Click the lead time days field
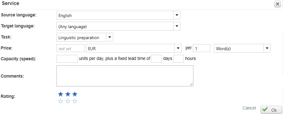 click(x=156, y=59)
